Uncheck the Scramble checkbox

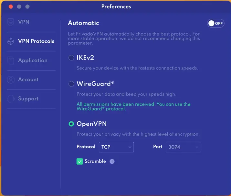point(79,161)
